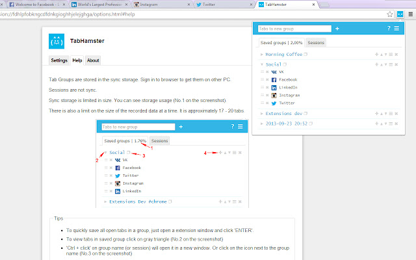The height and width of the screenshot is (260, 416).
Task: Click the drag handle beside Instagram entry
Action: pos(262,96)
